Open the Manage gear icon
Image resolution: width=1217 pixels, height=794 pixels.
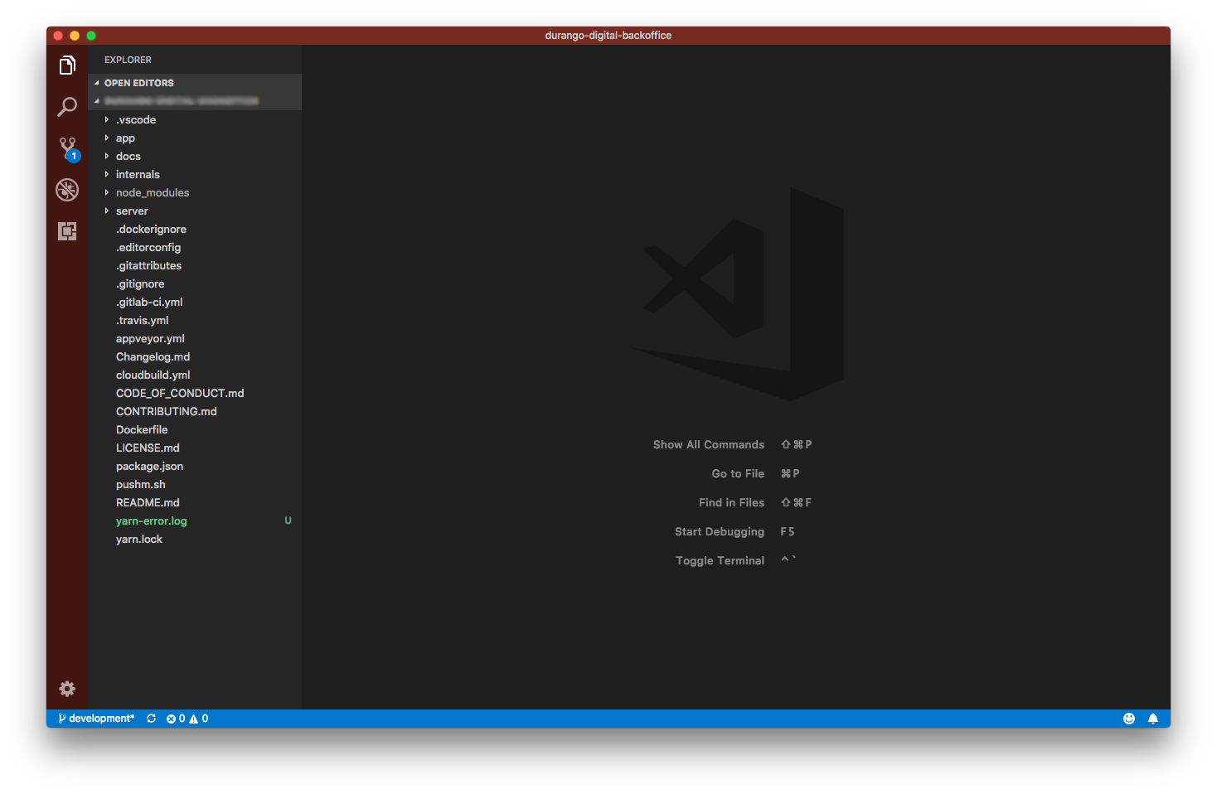tap(67, 689)
